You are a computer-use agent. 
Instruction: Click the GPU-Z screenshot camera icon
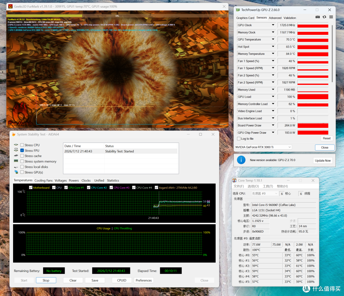pyautogui.click(x=318, y=17)
